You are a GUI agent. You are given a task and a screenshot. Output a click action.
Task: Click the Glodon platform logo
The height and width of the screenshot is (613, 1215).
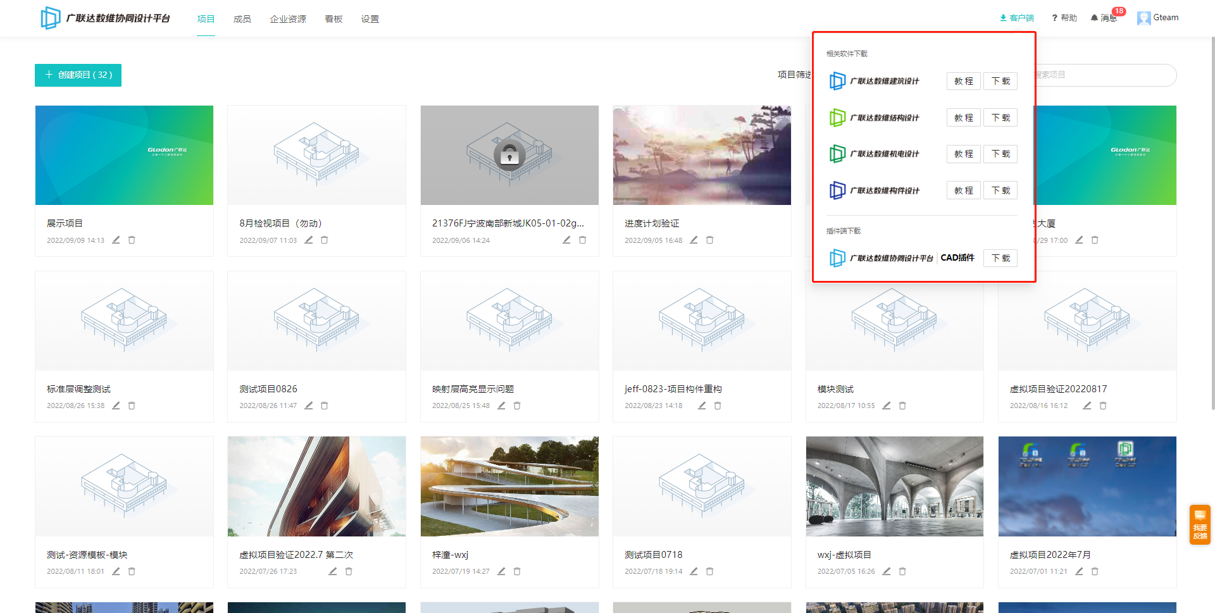[105, 18]
